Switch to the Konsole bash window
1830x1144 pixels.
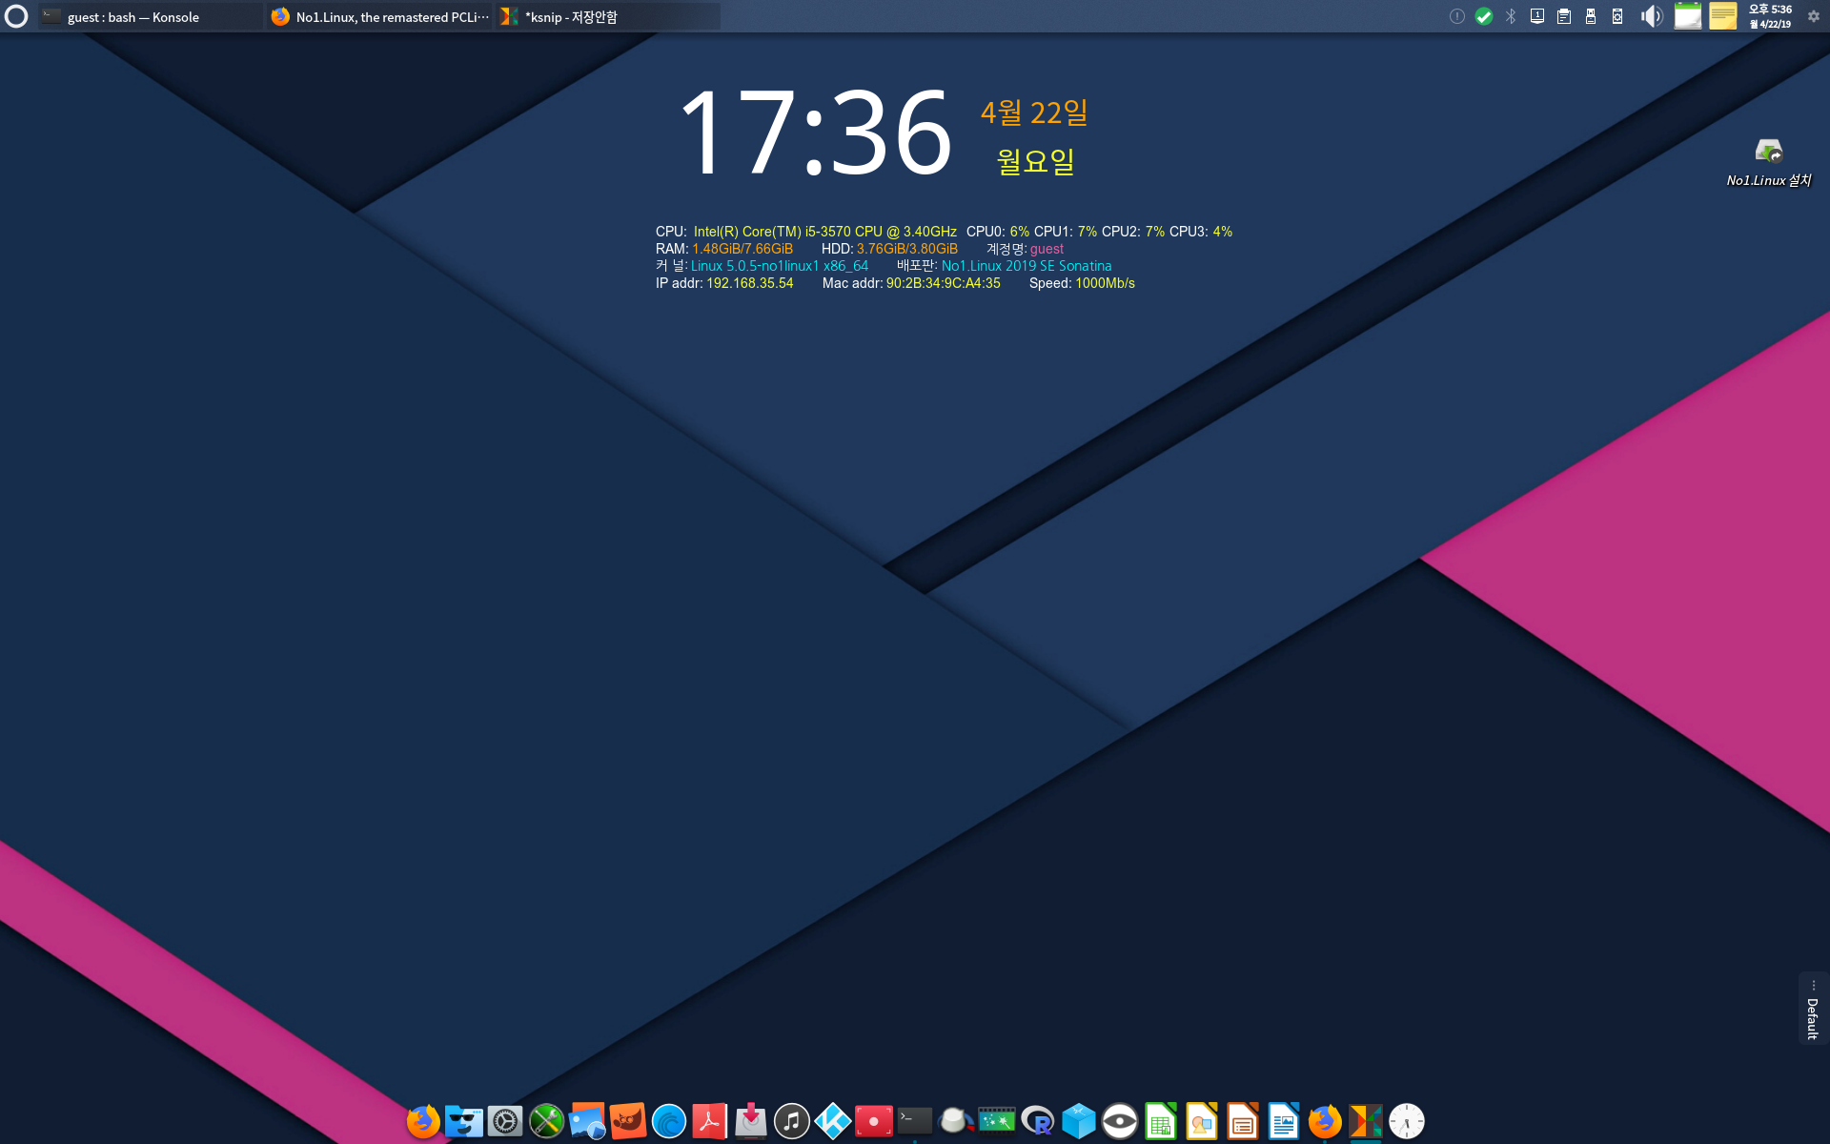click(150, 16)
